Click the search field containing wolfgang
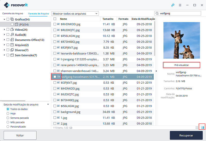Image resolution: width=206 pixels, height=141 pixels. [178, 13]
